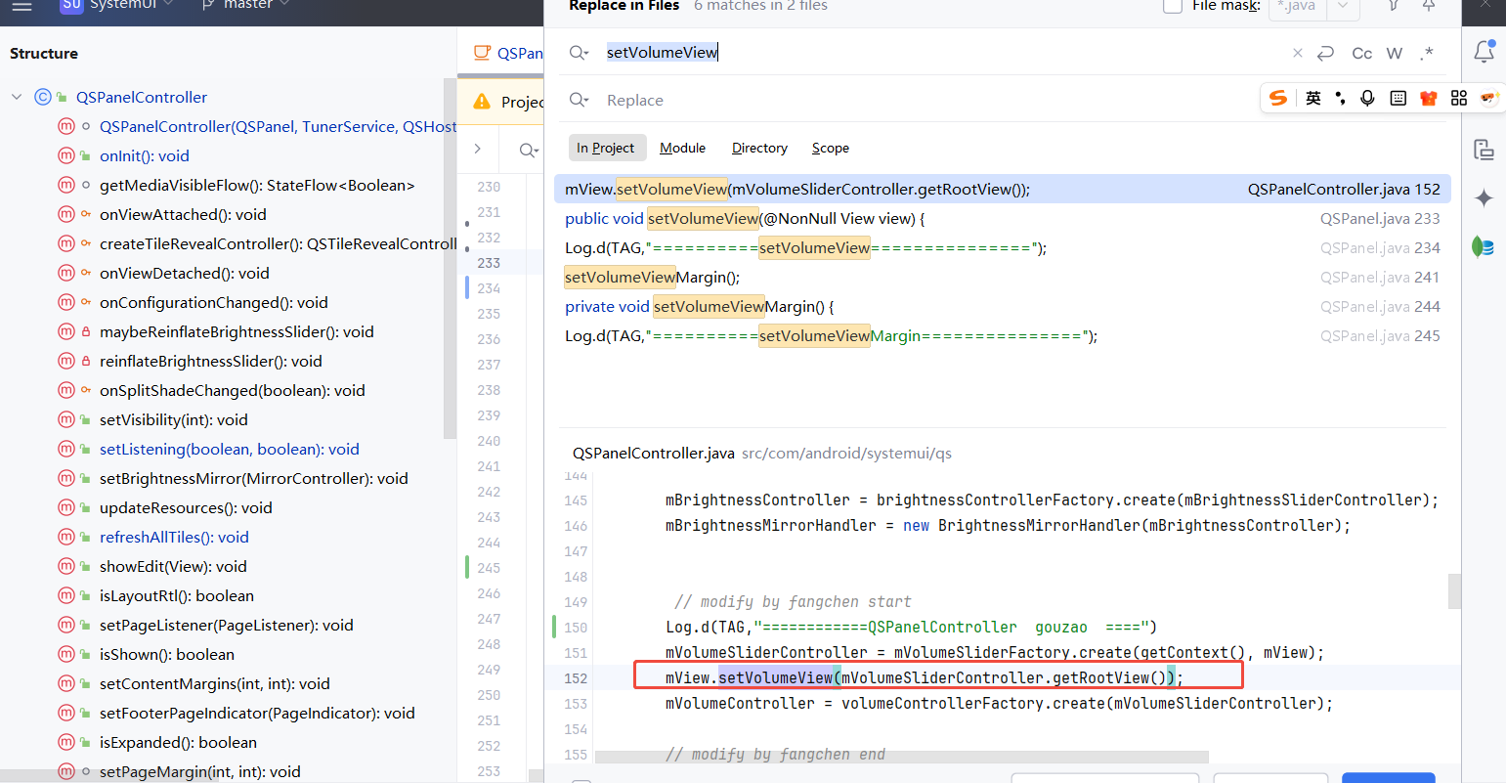Image resolution: width=1506 pixels, height=783 pixels.
Task: Click the IME mascot assistant icon
Action: (1488, 98)
